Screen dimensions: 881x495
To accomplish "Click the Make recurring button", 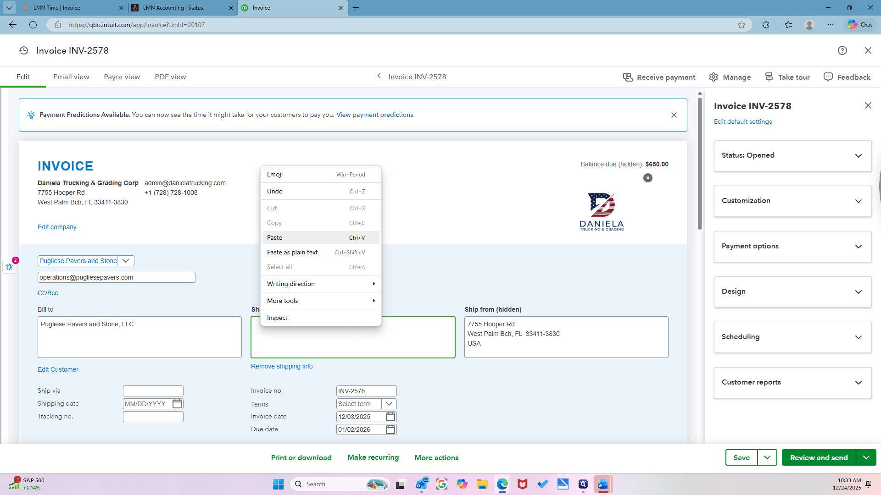I will coord(373,457).
